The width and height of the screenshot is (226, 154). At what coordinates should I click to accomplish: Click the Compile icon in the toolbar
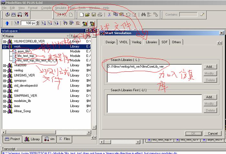click(x=7, y=14)
